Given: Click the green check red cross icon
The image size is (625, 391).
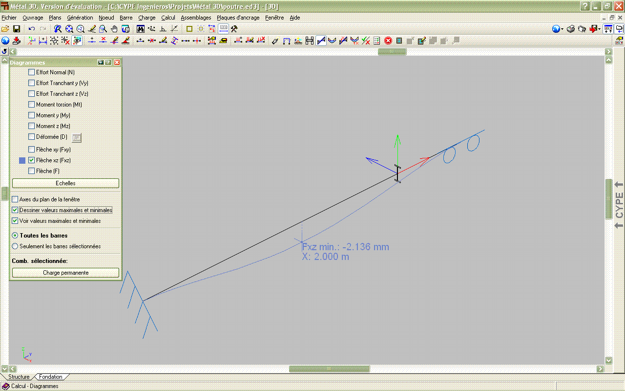Looking at the screenshot, I should click(366, 41).
